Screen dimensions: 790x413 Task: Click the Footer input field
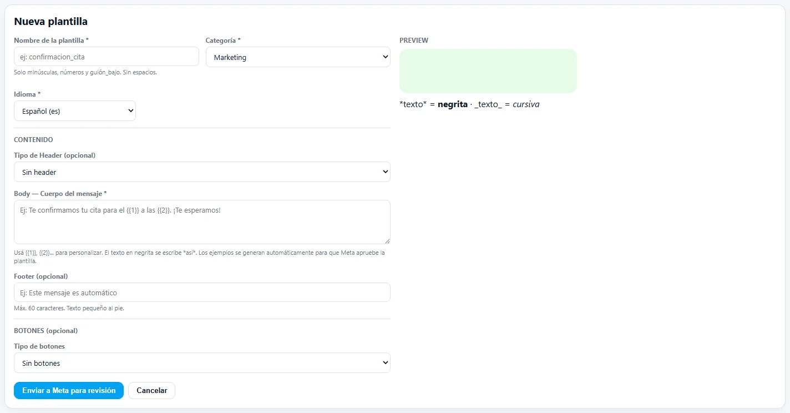202,293
